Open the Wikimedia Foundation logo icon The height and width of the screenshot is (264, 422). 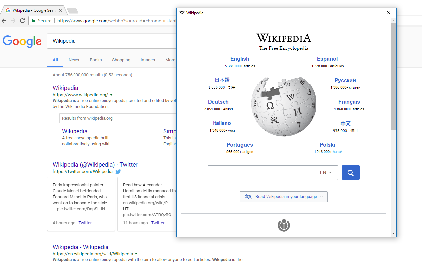pos(284,225)
